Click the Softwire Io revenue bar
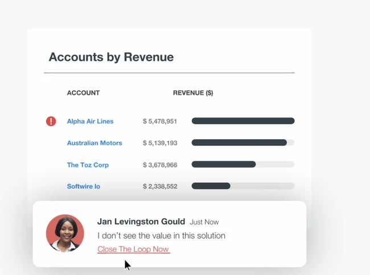Image resolution: width=370 pixels, height=275 pixels. pyautogui.click(x=211, y=186)
